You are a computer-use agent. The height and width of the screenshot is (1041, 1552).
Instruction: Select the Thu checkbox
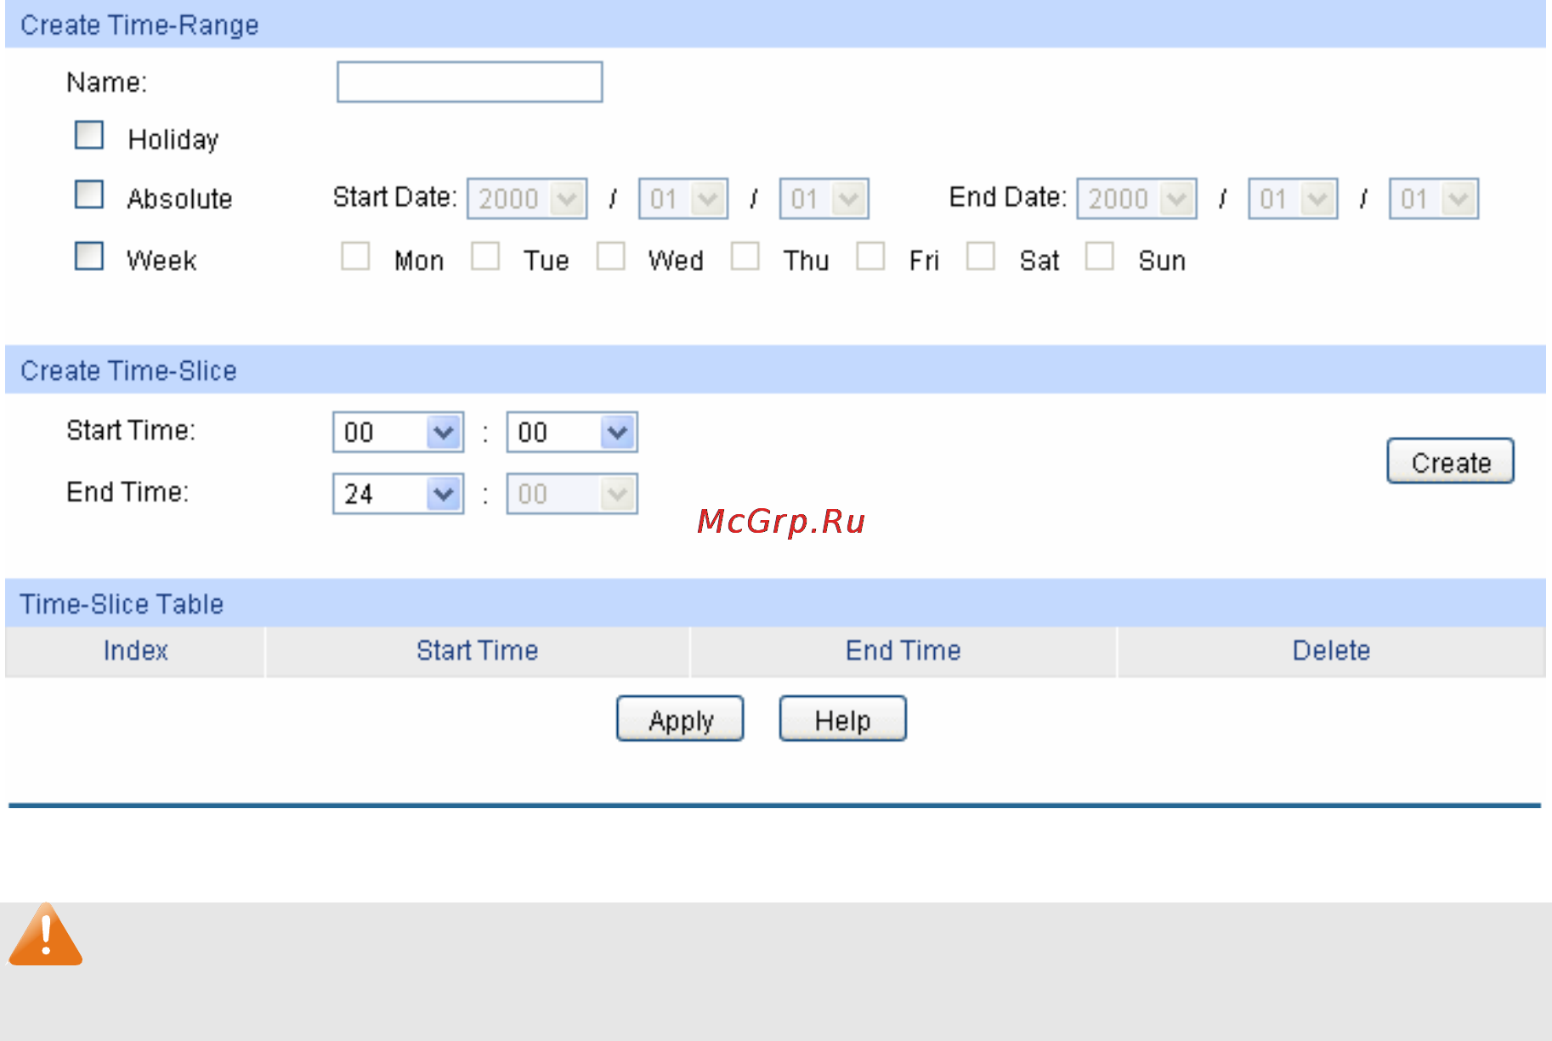coord(745,256)
